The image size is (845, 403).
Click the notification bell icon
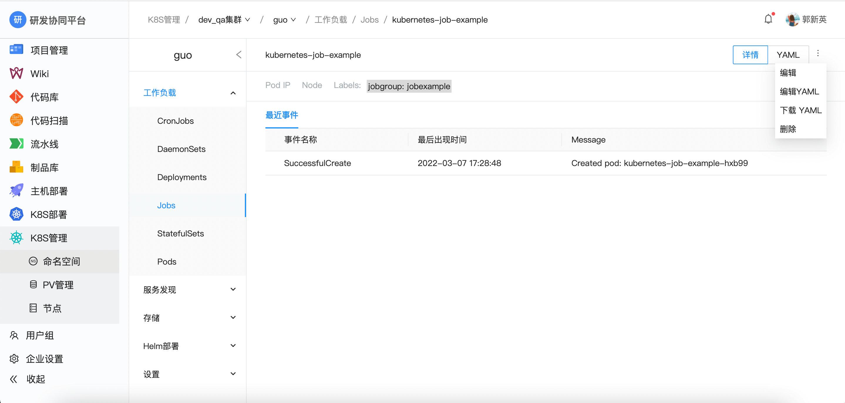pos(768,19)
